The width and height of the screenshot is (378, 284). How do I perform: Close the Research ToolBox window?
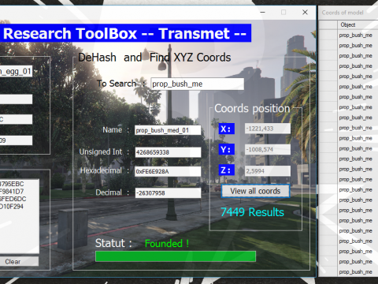[305, 12]
